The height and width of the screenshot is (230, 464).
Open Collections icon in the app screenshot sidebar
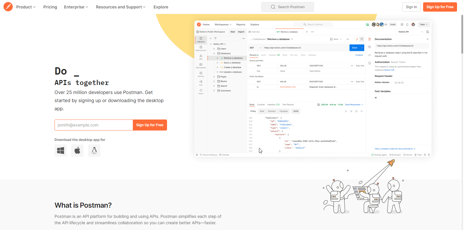201,40
